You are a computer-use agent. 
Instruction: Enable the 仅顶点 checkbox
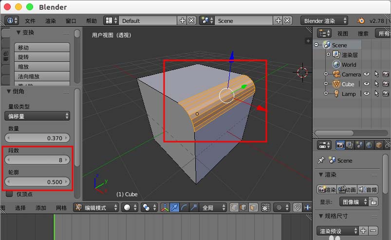[9, 194]
